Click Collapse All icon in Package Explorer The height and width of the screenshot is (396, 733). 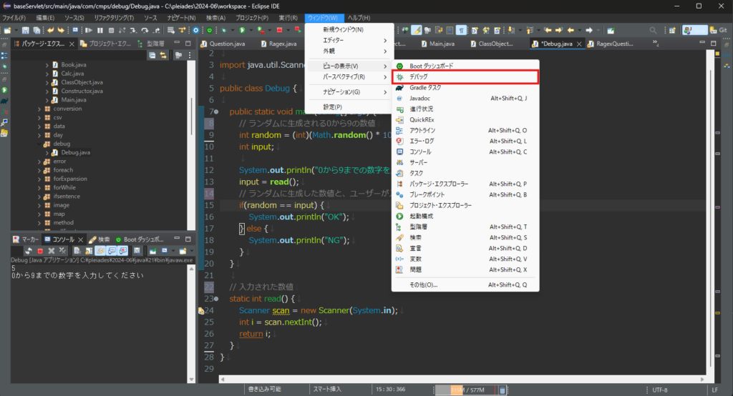[152, 55]
